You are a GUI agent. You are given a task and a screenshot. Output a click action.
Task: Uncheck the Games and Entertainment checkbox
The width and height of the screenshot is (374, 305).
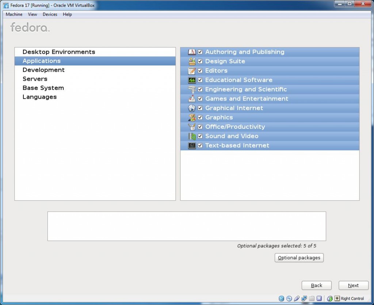[x=200, y=99]
